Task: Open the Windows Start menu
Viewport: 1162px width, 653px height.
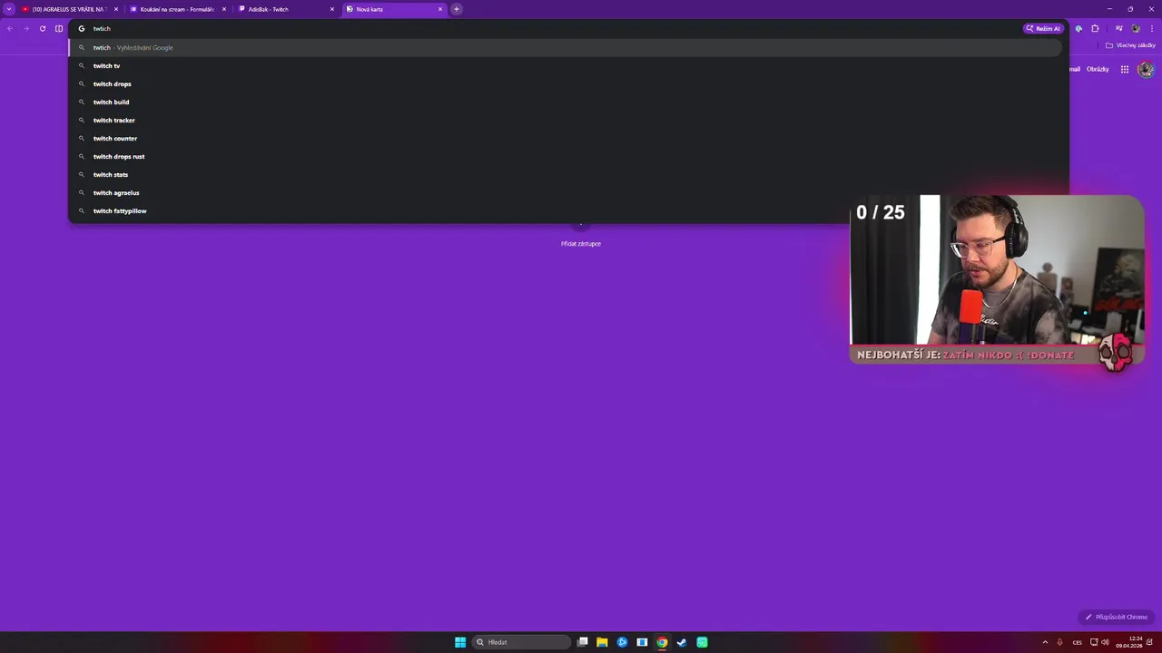Action: 460,642
